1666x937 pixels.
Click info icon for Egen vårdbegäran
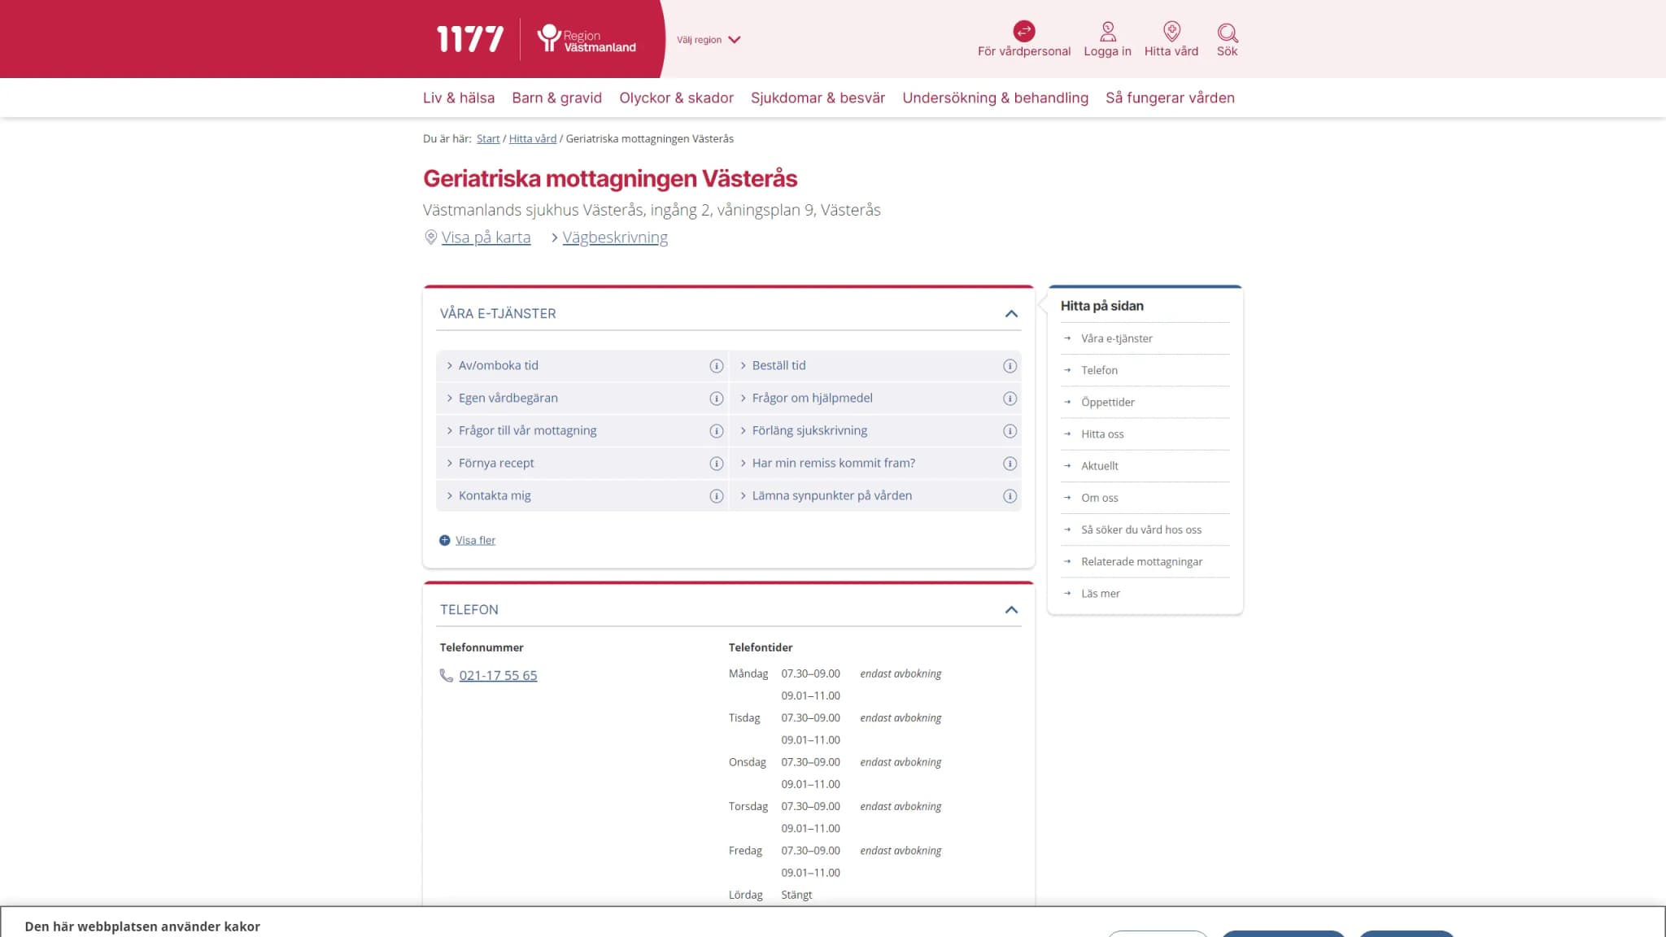[x=716, y=399]
